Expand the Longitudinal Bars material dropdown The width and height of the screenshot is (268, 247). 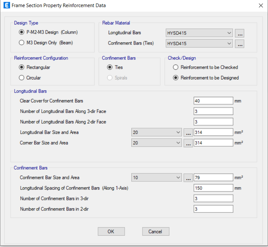pyautogui.click(x=199, y=33)
